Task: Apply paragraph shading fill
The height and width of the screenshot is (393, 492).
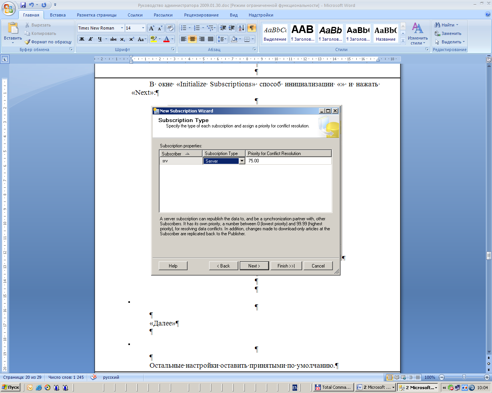Action: (x=234, y=39)
